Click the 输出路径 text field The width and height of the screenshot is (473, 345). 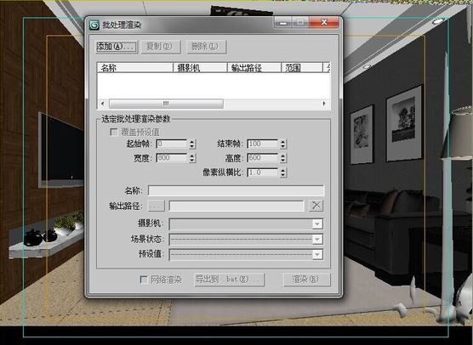[236, 206]
